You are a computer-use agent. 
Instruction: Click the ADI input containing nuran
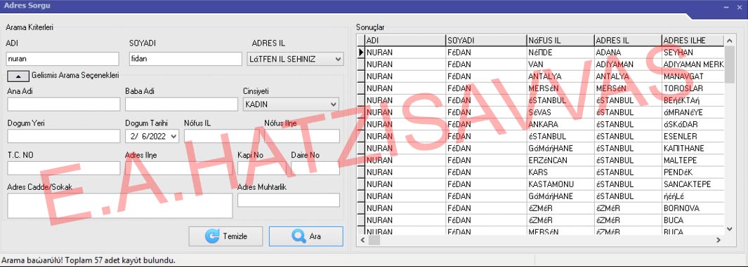(63, 59)
